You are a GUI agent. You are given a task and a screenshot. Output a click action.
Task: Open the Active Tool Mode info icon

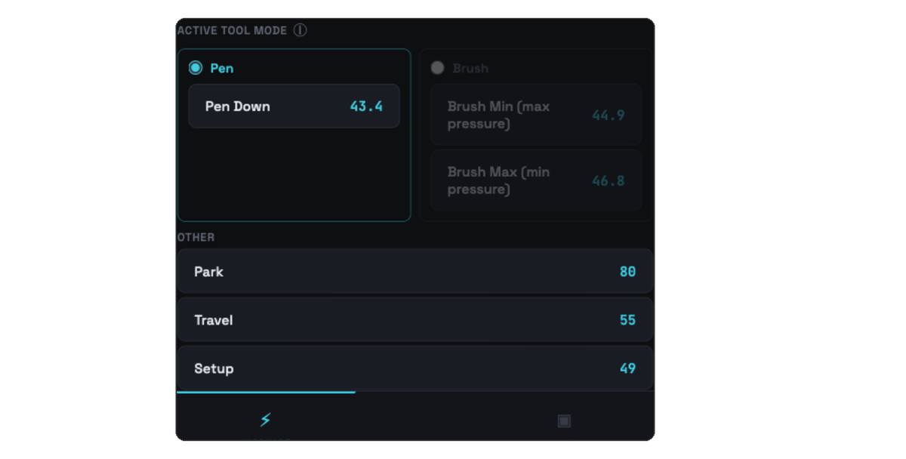(x=301, y=30)
